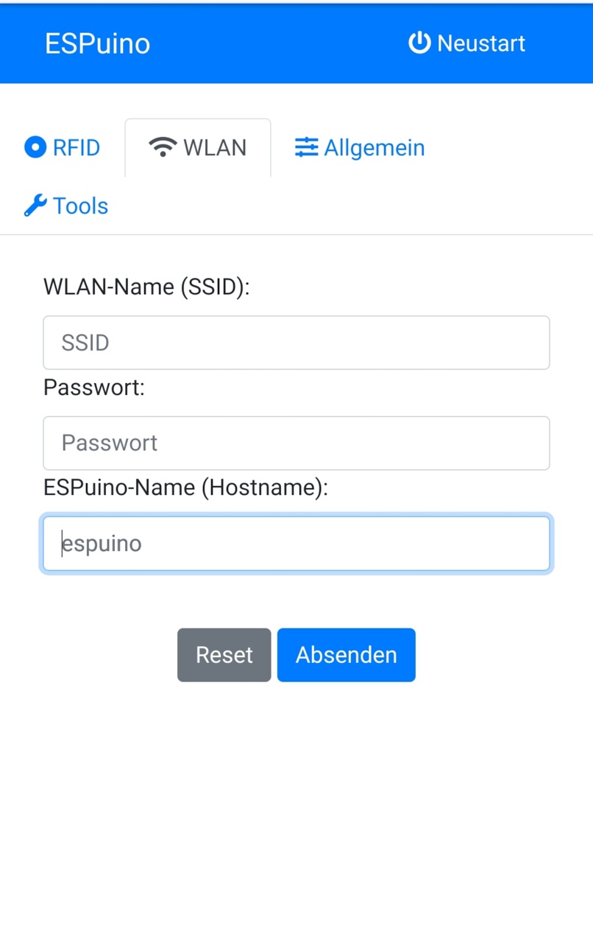
Task: Click the Wi-Fi signal icon
Action: pos(162,147)
